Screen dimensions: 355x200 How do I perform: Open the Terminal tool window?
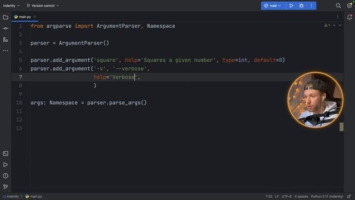[x=6, y=153]
